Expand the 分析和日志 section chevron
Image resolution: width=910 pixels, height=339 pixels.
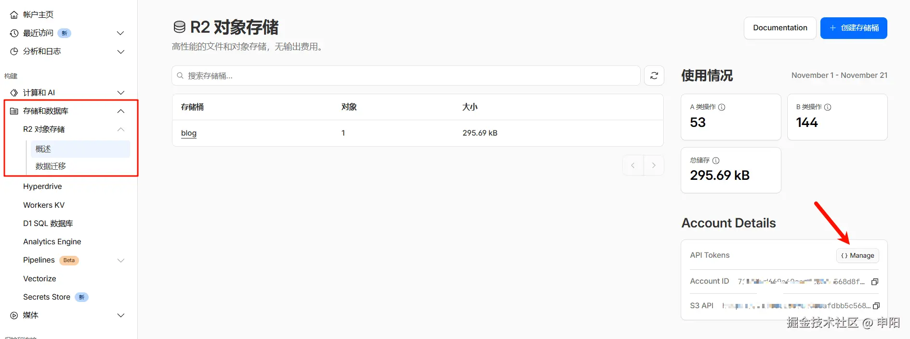pos(121,51)
